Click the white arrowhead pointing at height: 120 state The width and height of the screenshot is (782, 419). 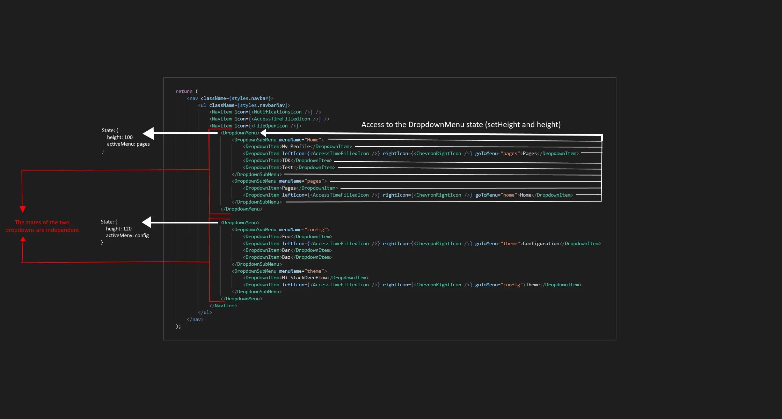pos(147,222)
